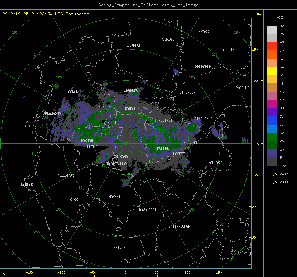Click the KOPPAL city label
This screenshot has height=277, width=297.
163,148
